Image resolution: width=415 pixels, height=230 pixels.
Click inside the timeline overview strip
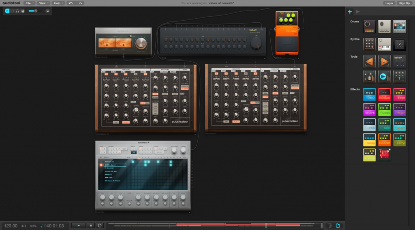tap(215, 226)
